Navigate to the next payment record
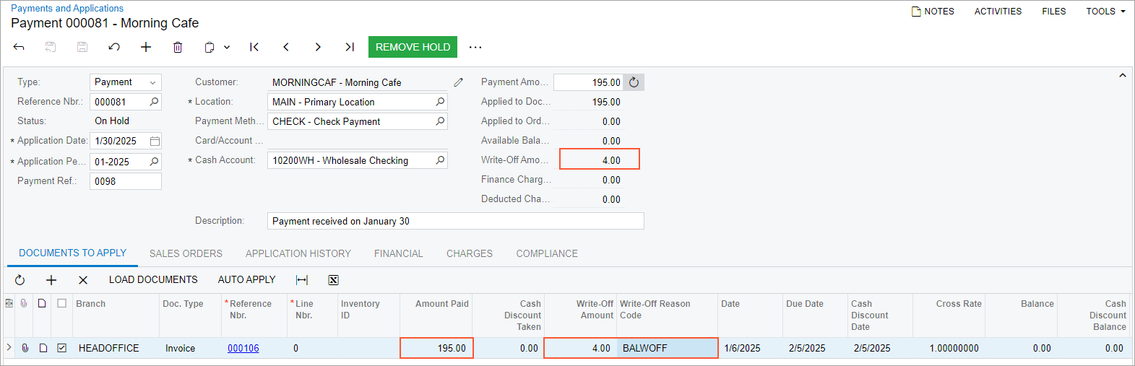Viewport: 1135px width, 366px height. (x=318, y=47)
